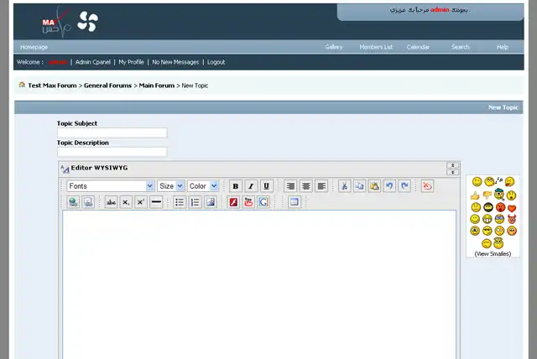Insert a table into the editor
The image size is (537, 359).
click(x=295, y=202)
